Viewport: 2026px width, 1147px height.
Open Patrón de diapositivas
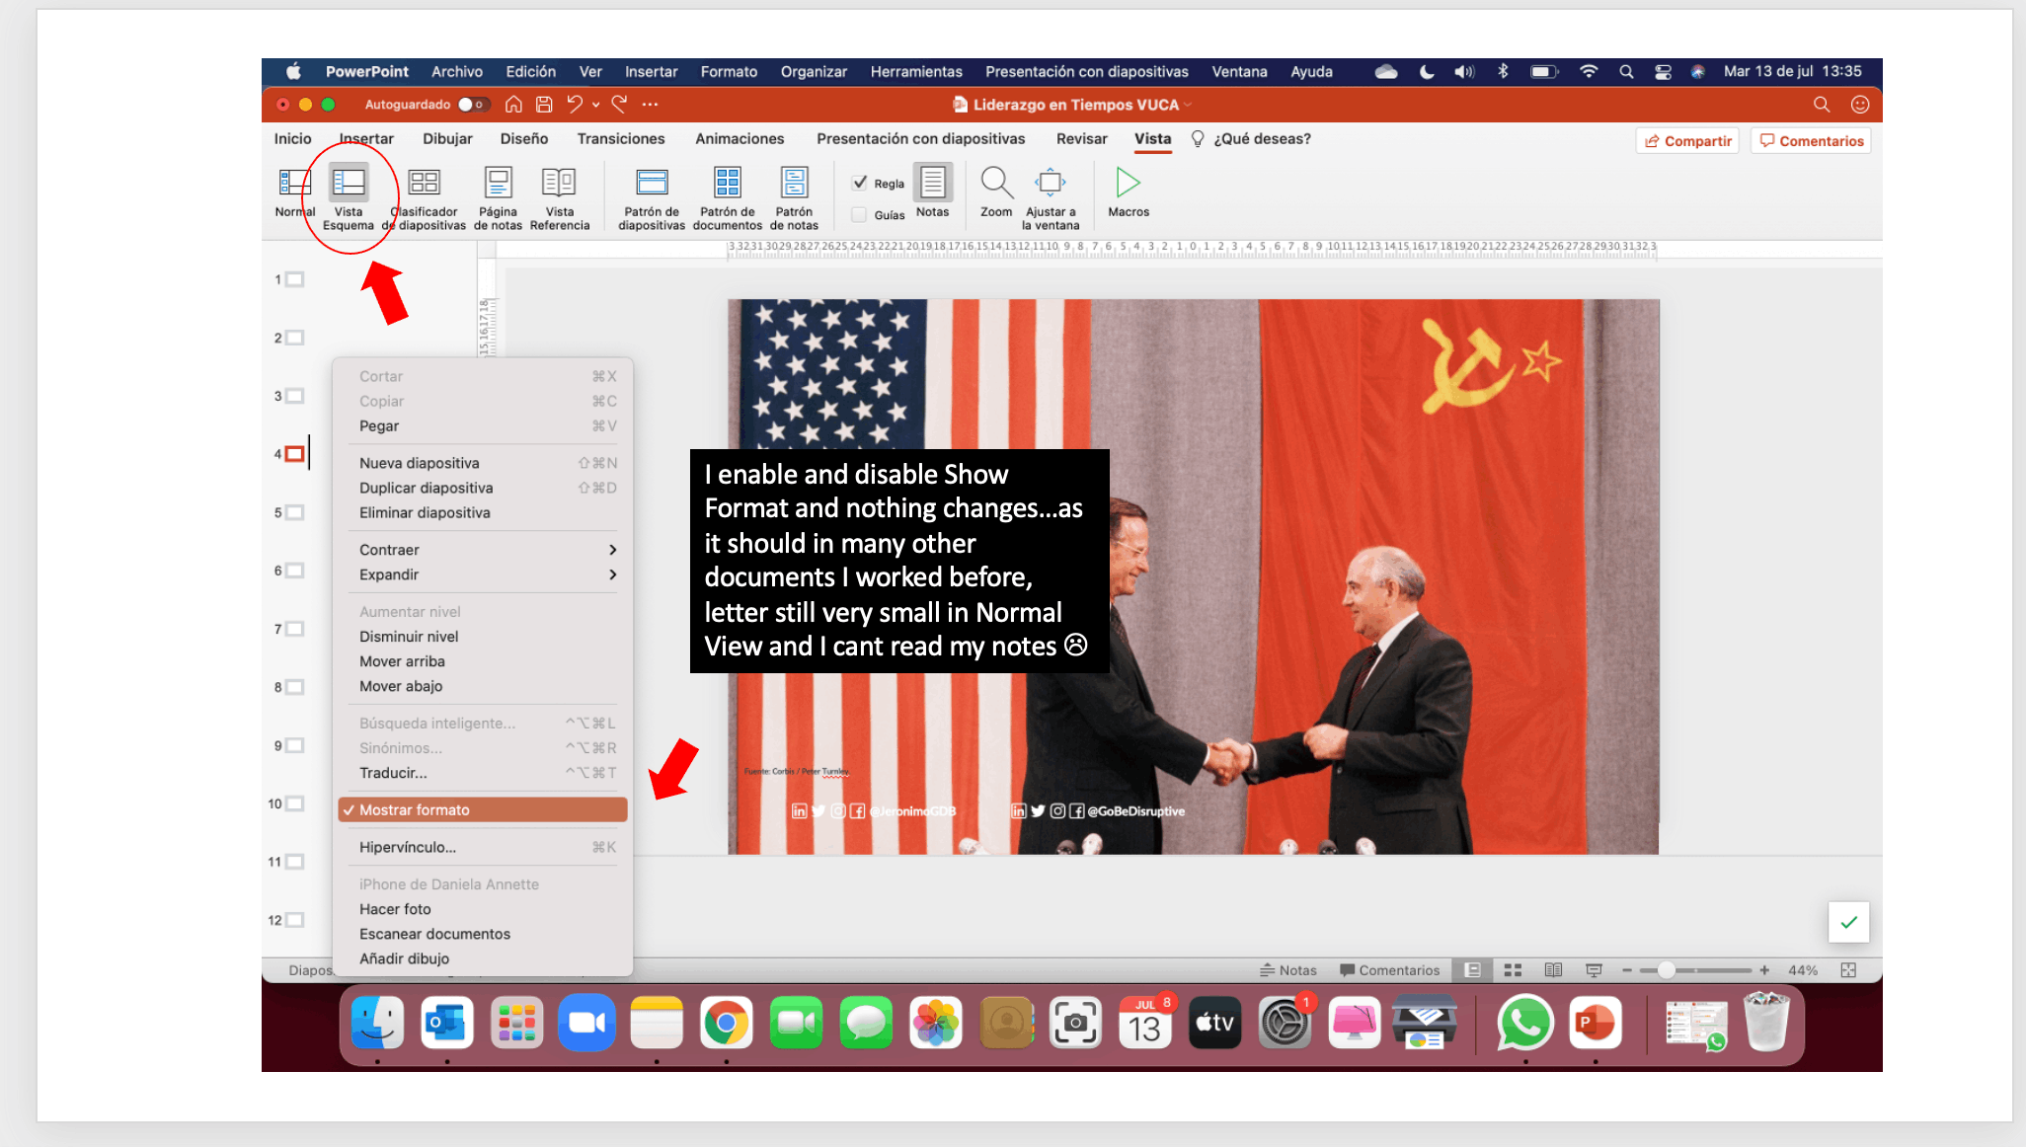click(652, 197)
